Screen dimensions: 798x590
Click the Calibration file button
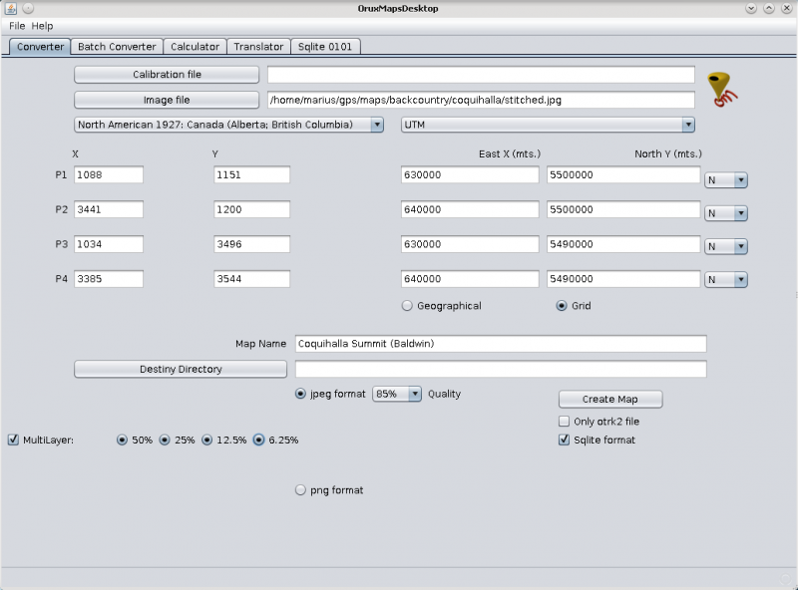pos(167,75)
